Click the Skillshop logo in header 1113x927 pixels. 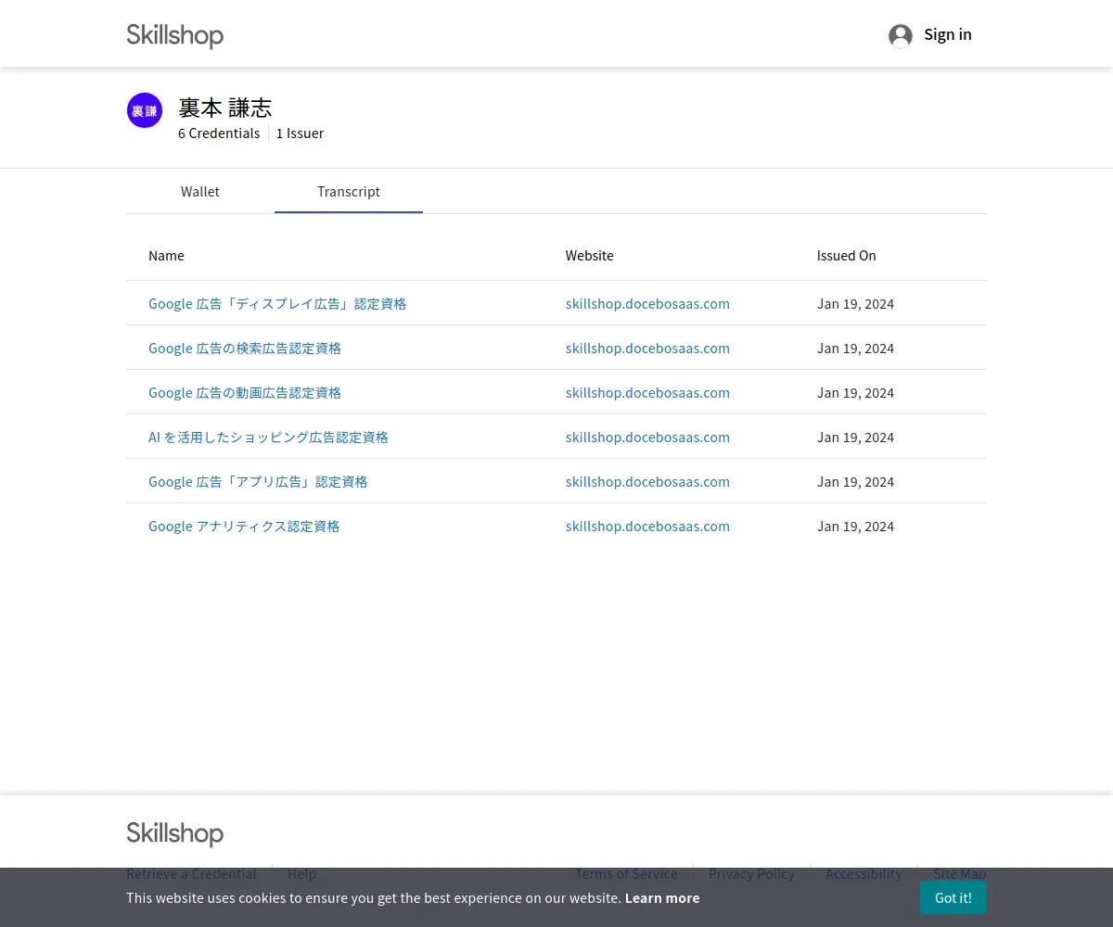pos(175,35)
